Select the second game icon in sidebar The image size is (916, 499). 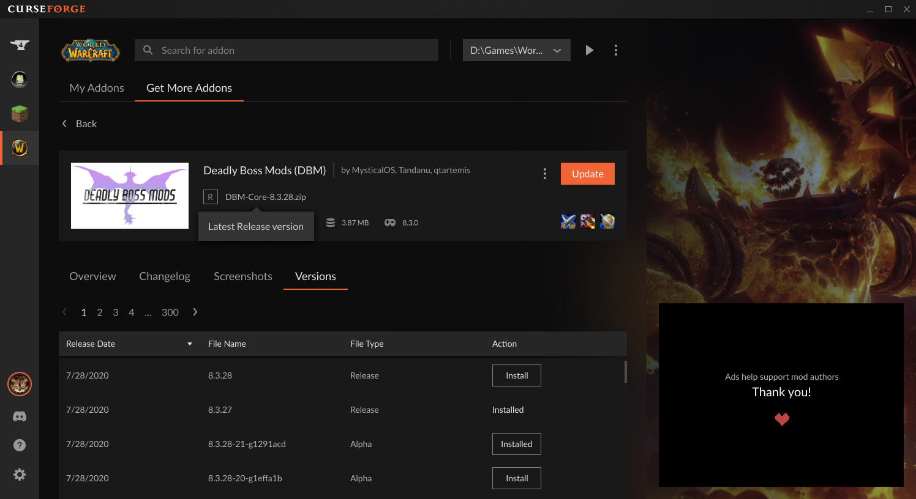click(x=20, y=79)
